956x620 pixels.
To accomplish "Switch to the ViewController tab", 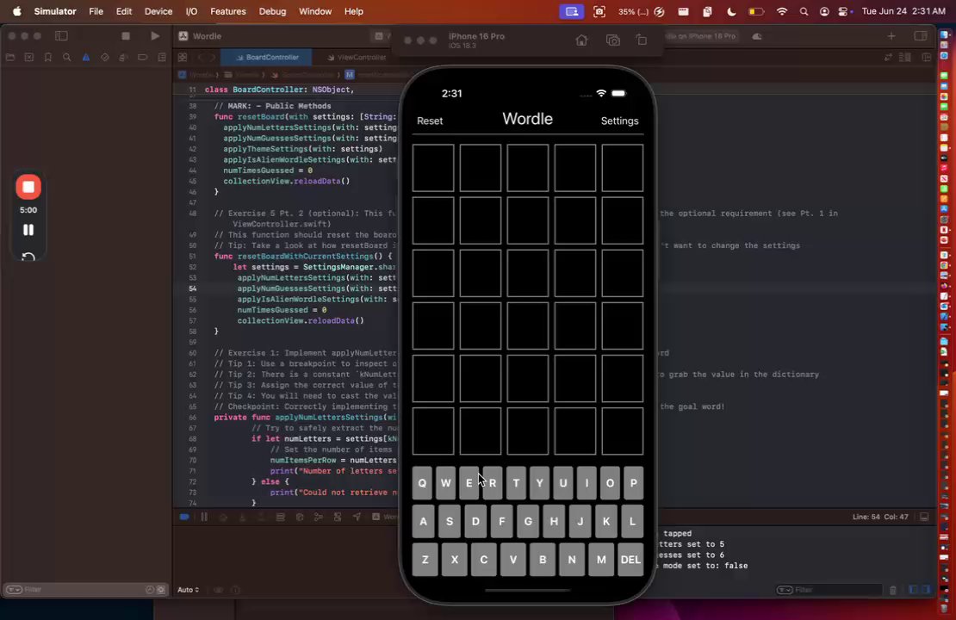I will click(356, 58).
